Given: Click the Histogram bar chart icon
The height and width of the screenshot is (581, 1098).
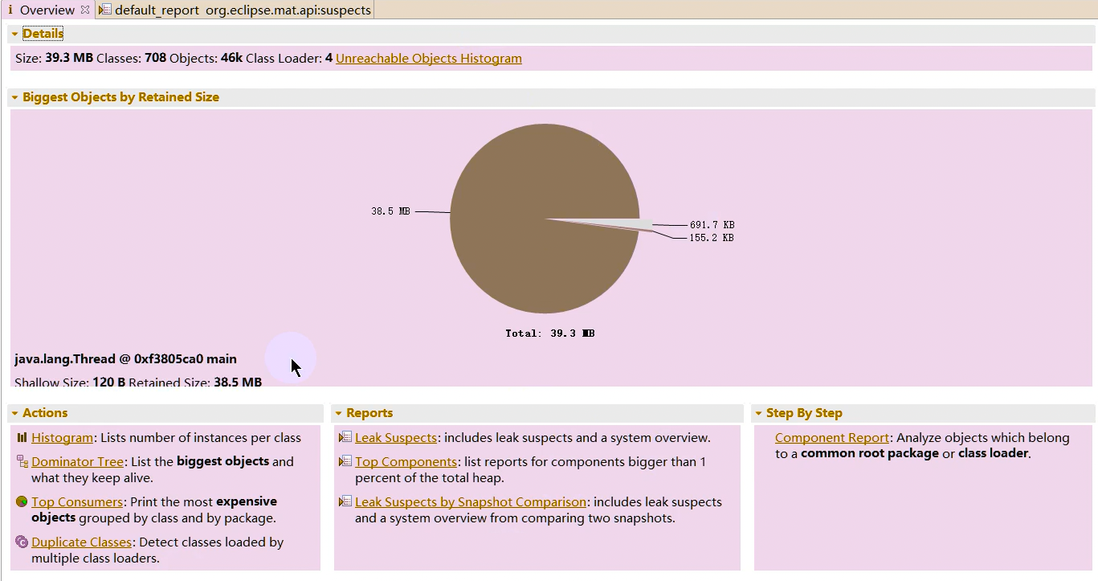Looking at the screenshot, I should pyautogui.click(x=22, y=438).
